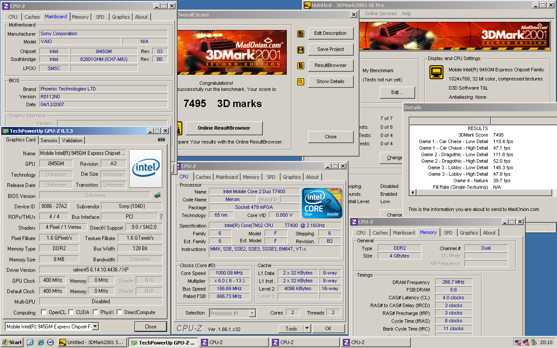Enable the OpenCL checkbox
This screenshot has height=348, width=557.
44,312
